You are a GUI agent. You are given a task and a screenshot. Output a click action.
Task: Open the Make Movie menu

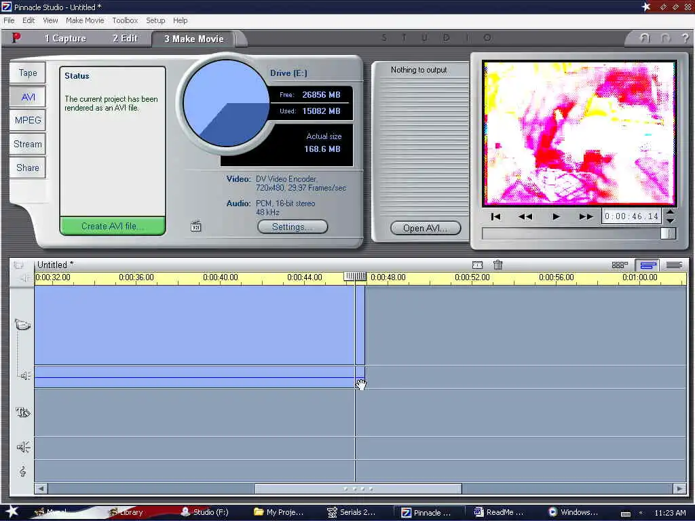pyautogui.click(x=85, y=20)
